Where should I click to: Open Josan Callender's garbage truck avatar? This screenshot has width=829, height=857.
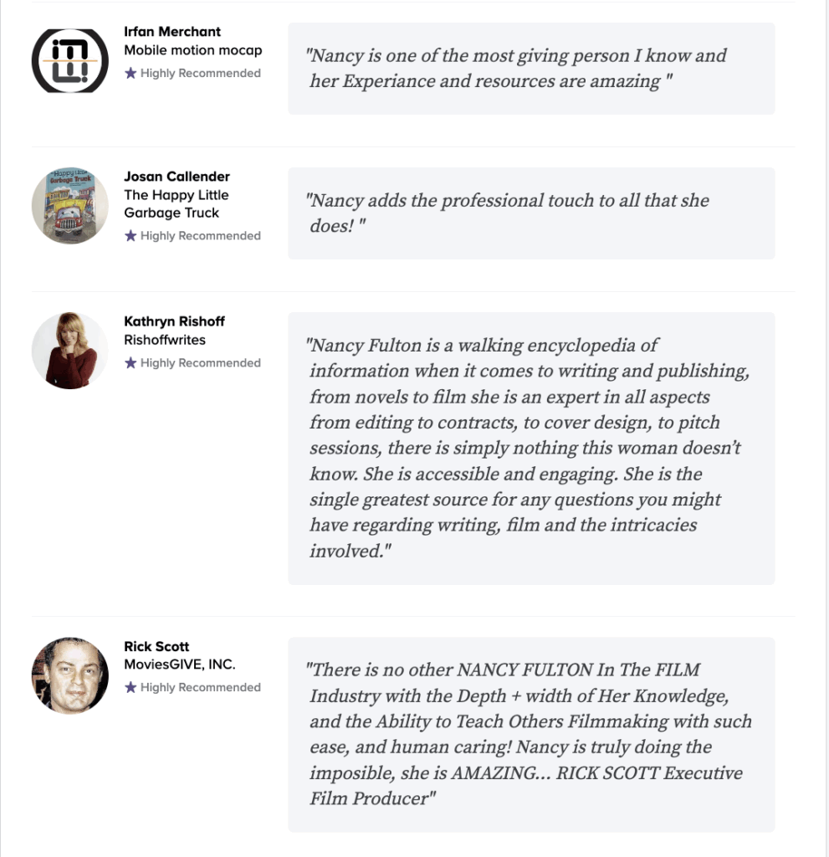point(70,206)
